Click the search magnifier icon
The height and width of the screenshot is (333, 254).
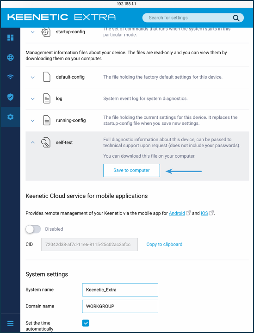pos(236,18)
